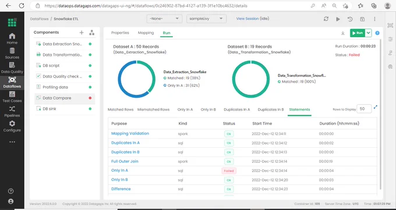Go to DataFlows breadcrumb
Image resolution: width=396 pixels, height=210 pixels.
coord(39,19)
